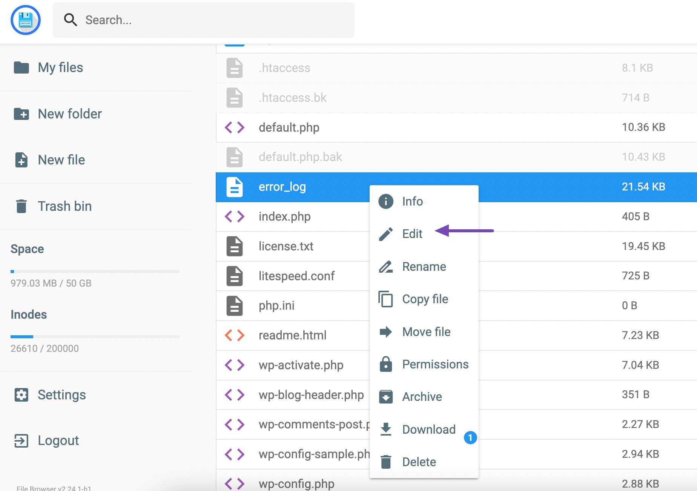Click the File Browser floppy disk logo
The width and height of the screenshot is (697, 491).
pos(25,20)
